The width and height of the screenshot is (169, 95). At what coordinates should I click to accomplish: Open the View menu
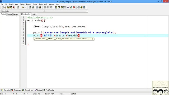16,4
